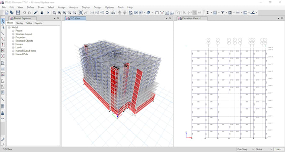Click the Move Up in List arrow
Screen dimensions: 285x152
pos(119,13)
